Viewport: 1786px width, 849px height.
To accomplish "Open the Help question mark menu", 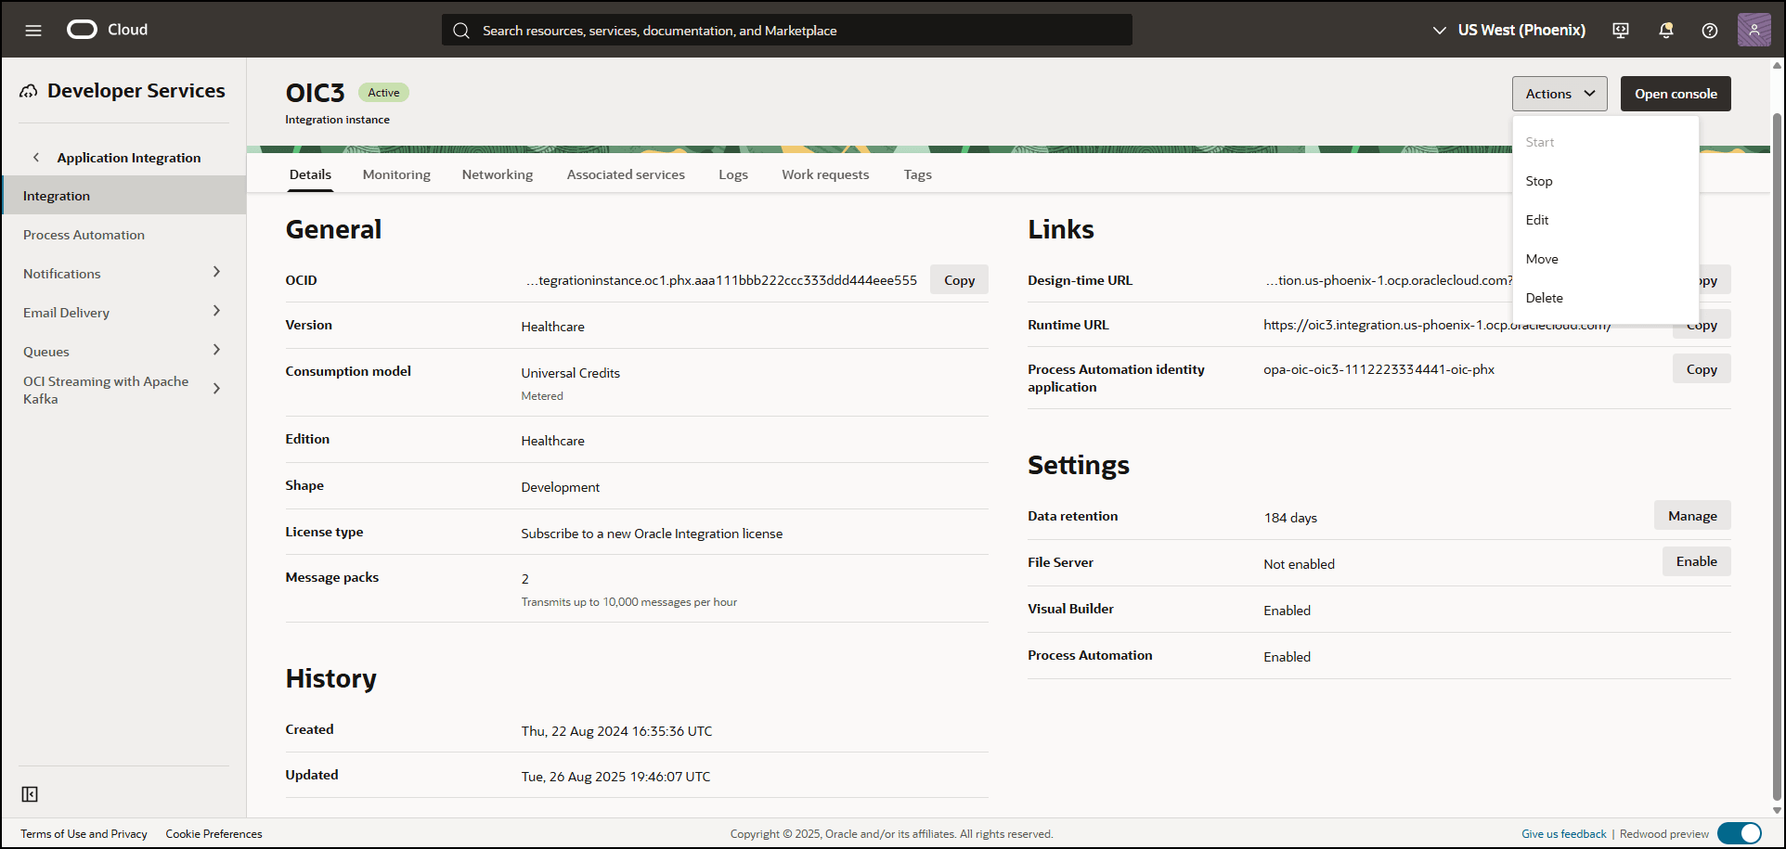I will point(1710,30).
